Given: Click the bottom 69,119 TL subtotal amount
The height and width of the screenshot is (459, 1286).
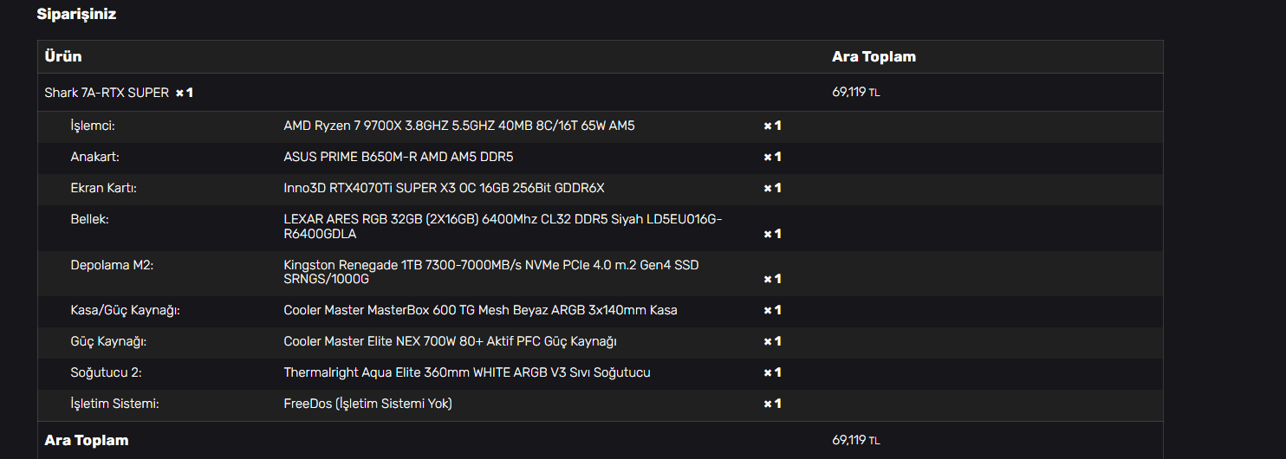Looking at the screenshot, I should point(855,440).
